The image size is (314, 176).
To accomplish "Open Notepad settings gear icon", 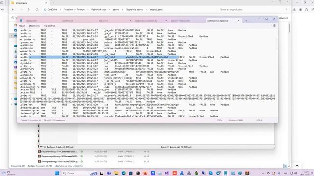I will (x=274, y=26).
